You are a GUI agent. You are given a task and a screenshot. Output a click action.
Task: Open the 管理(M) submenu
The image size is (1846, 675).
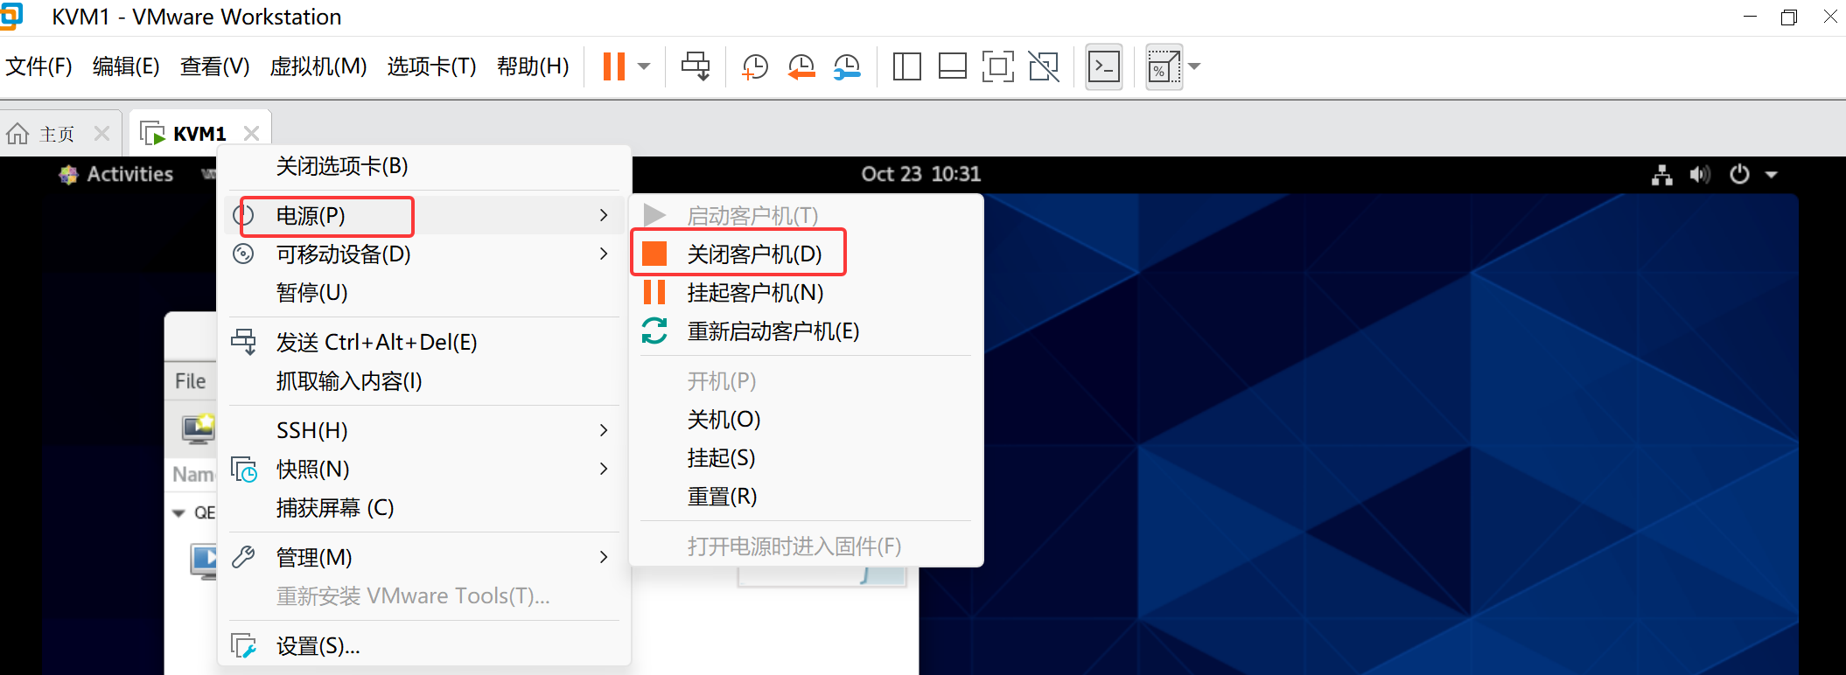[x=423, y=557]
